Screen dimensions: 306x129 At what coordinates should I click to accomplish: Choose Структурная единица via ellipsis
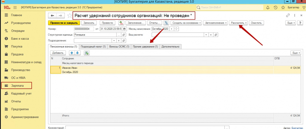coord(119,35)
